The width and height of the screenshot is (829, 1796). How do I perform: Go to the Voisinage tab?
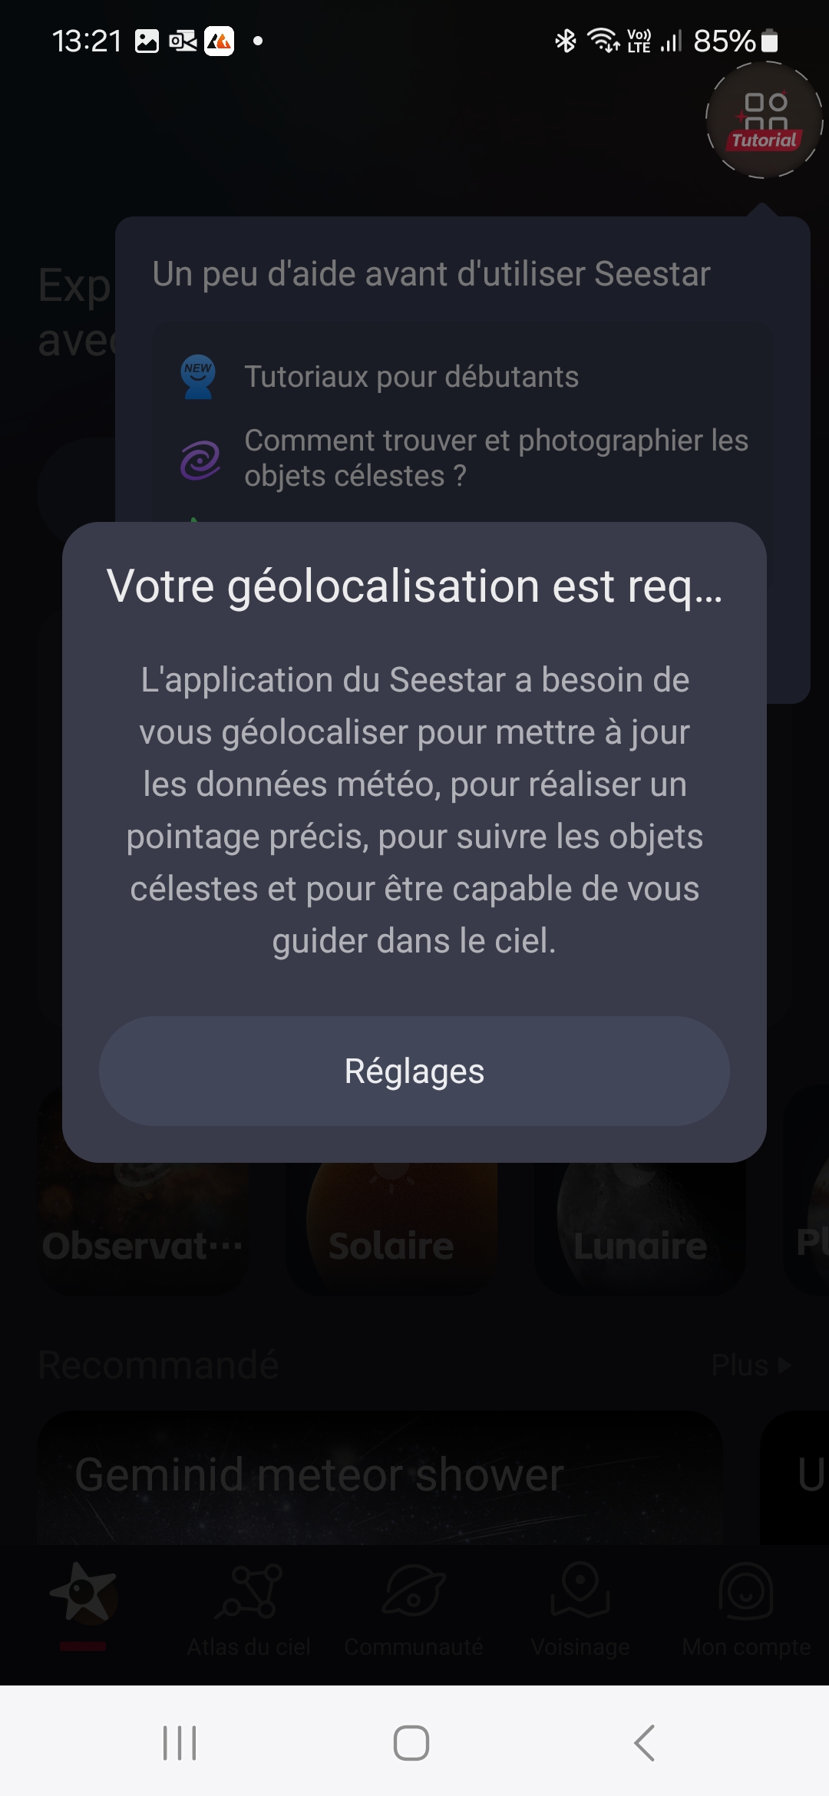(x=580, y=1607)
